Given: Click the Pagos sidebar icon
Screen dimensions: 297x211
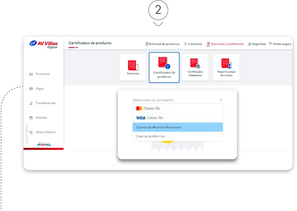Looking at the screenshot, I should [x=31, y=89].
